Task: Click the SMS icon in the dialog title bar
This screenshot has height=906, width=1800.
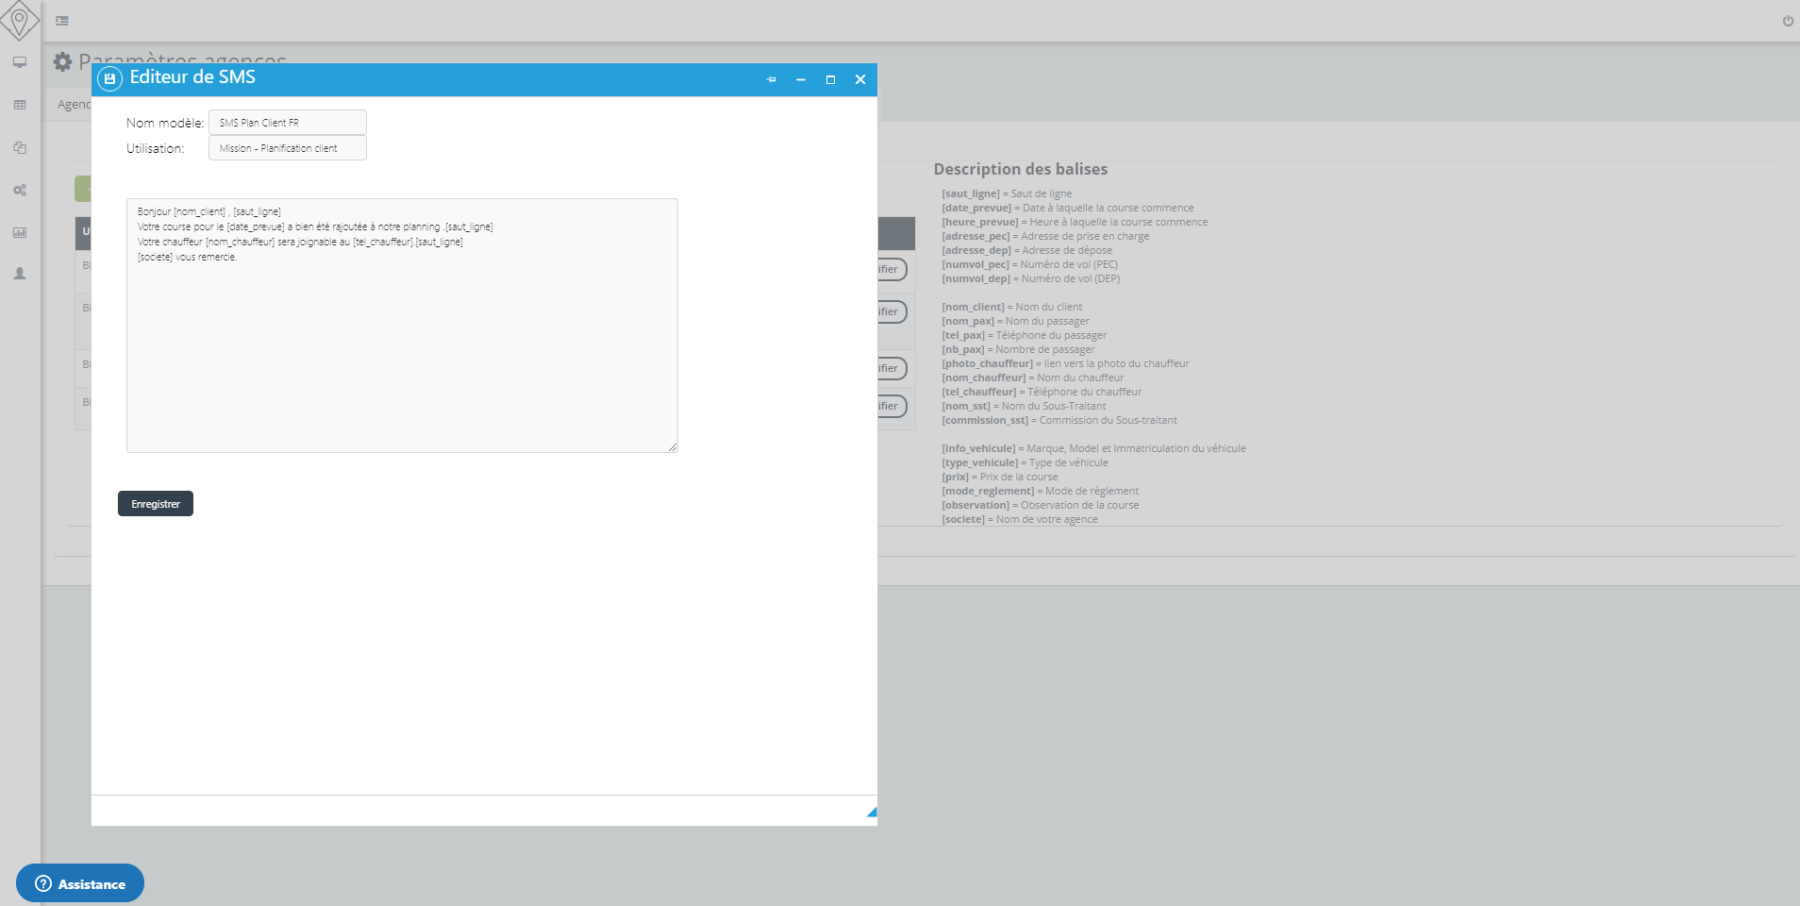Action: point(110,78)
